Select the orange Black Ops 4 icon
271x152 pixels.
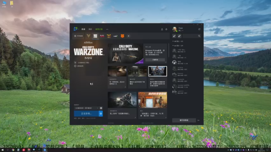[122, 36]
